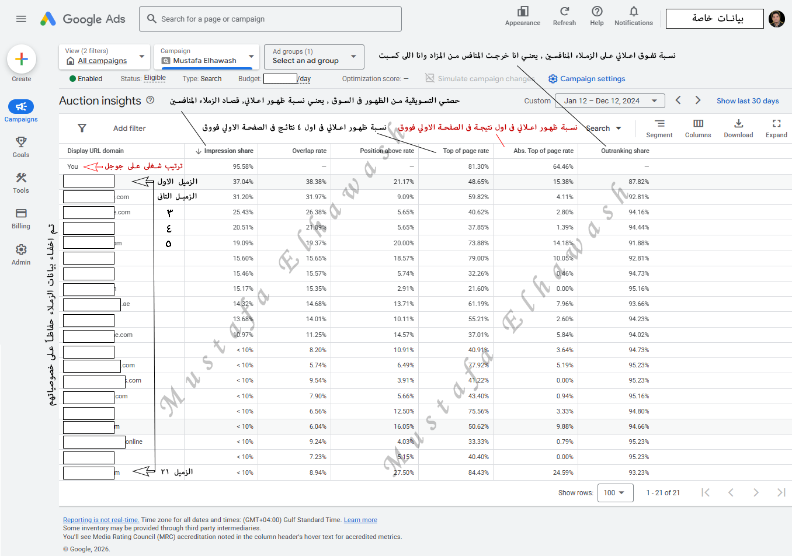Click the Segment icon
792x556 pixels.
[659, 124]
